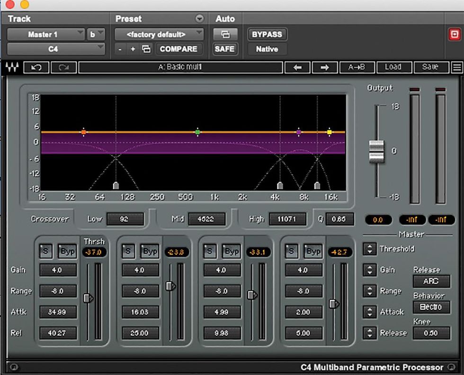This screenshot has height=375, width=464.
Task: Load previous preset with left arrow
Action: (x=297, y=67)
